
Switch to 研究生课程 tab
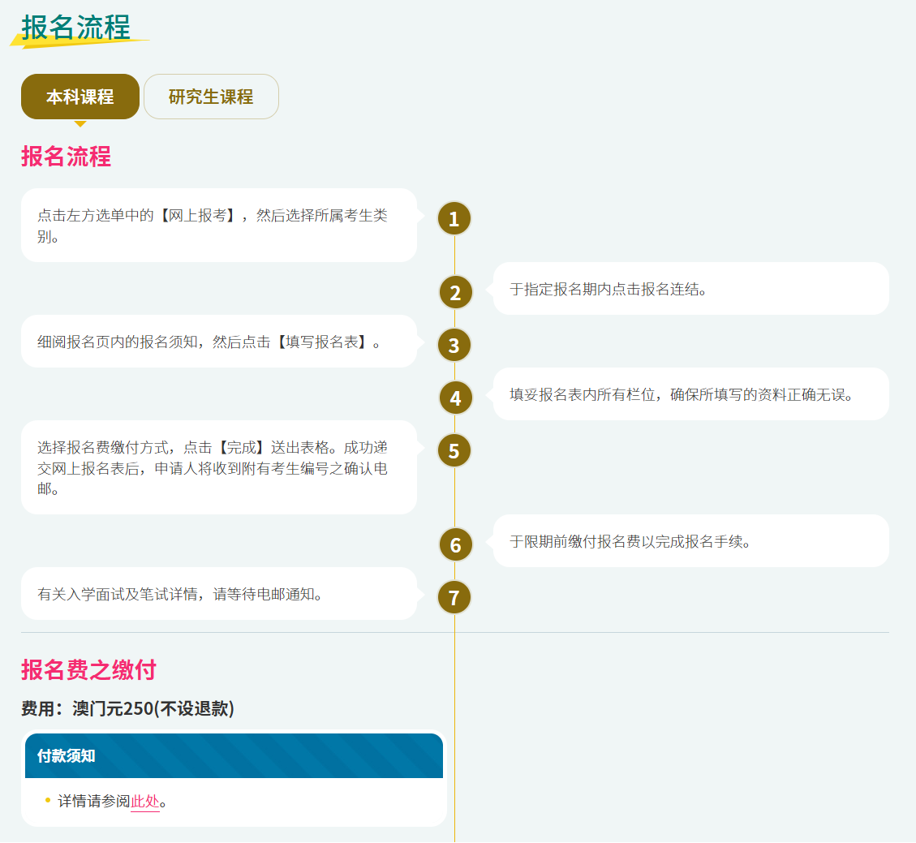(211, 97)
